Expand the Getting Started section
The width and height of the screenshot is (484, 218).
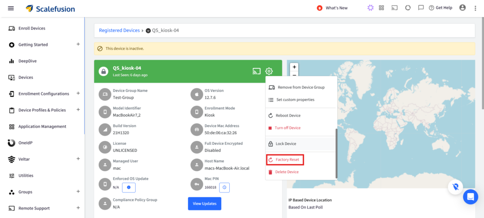pyautogui.click(x=78, y=44)
